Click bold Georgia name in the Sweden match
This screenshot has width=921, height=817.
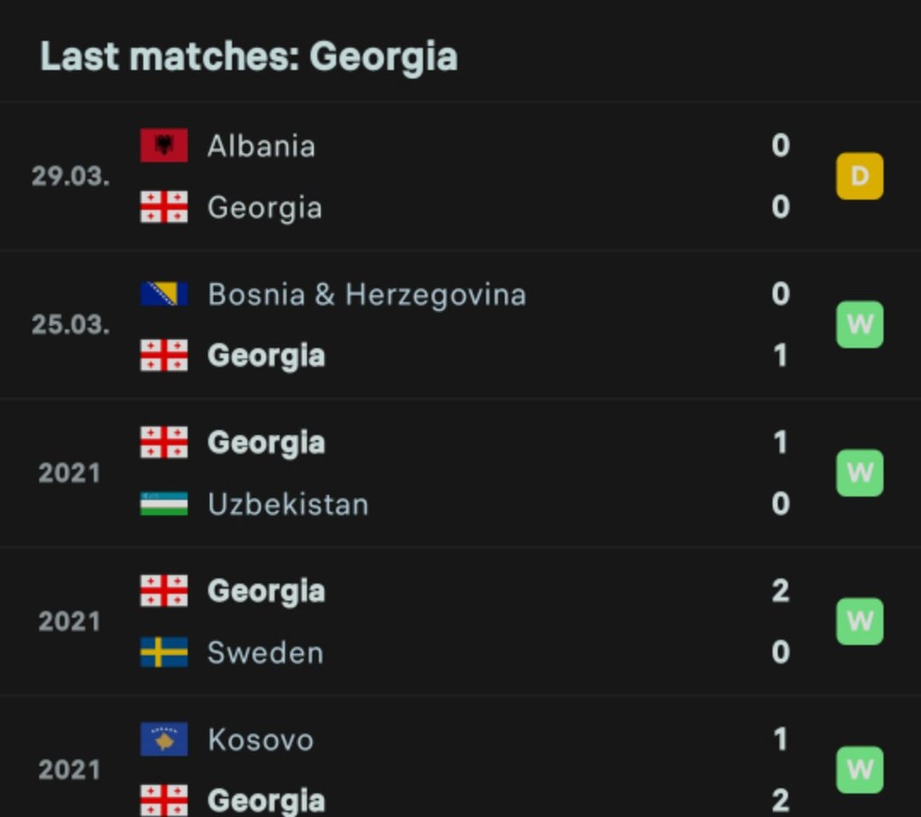click(266, 591)
